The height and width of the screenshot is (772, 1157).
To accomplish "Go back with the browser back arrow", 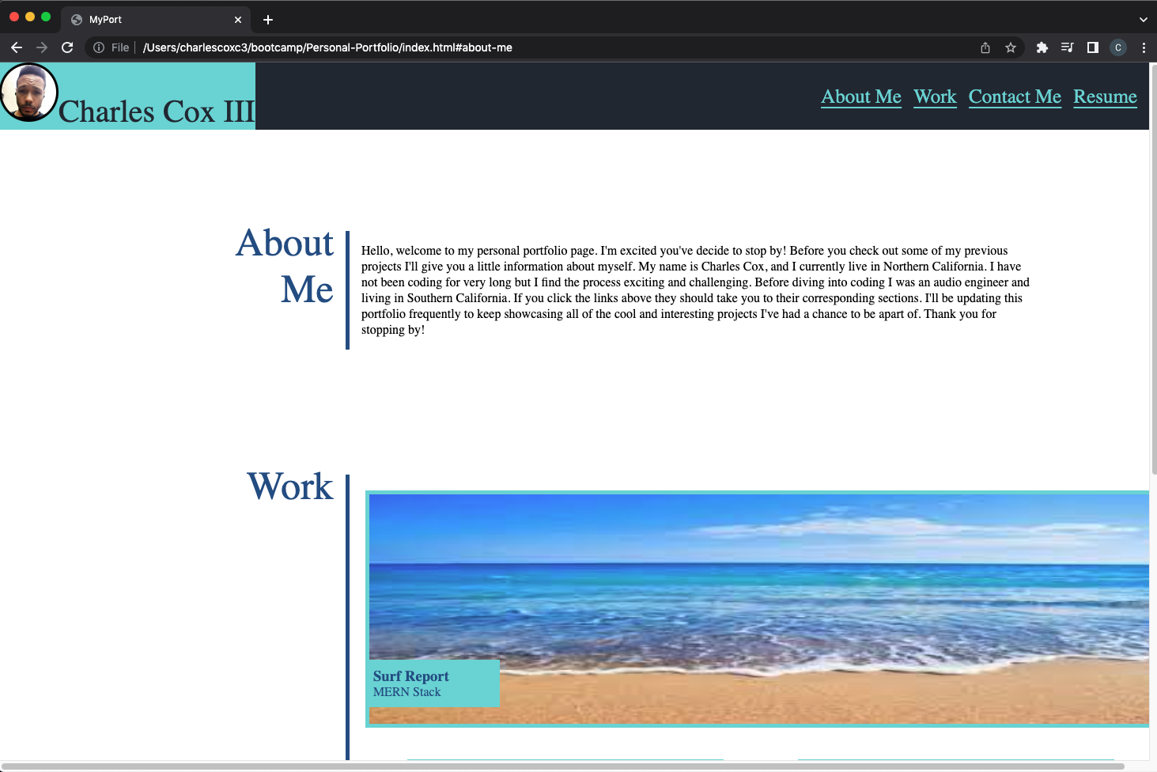I will (x=17, y=47).
